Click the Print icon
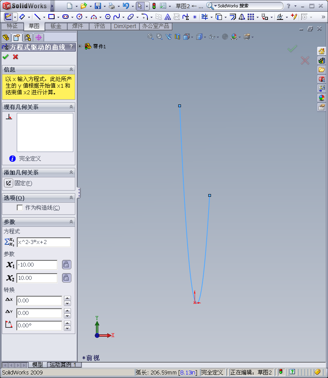Image resolution: width=328 pixels, height=378 pixels. point(112,6)
